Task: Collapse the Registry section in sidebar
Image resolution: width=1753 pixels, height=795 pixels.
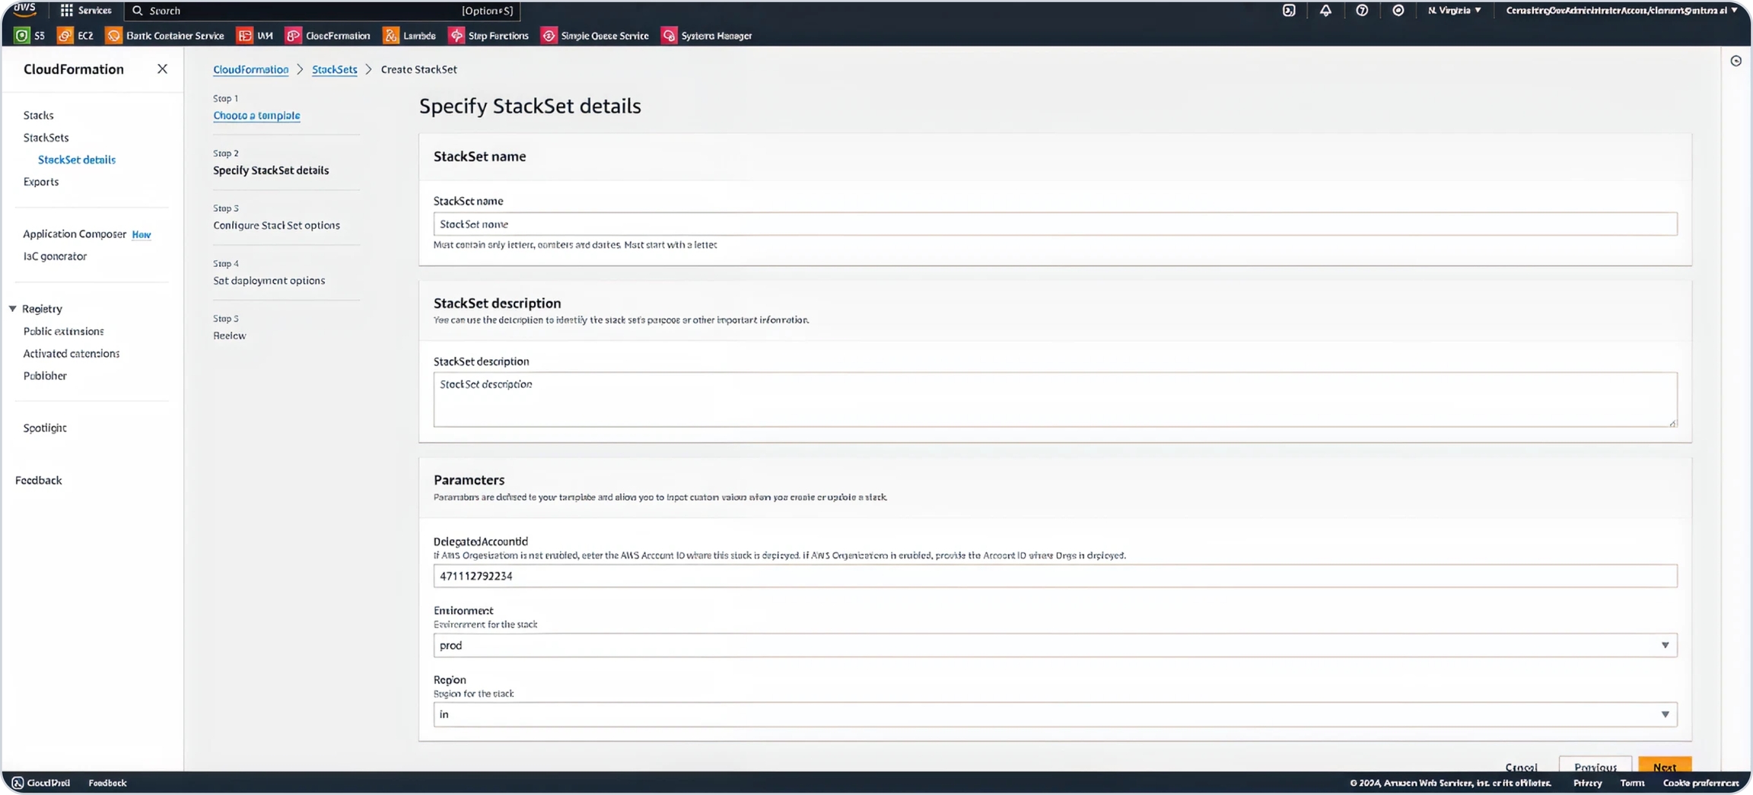Action: pos(13,309)
